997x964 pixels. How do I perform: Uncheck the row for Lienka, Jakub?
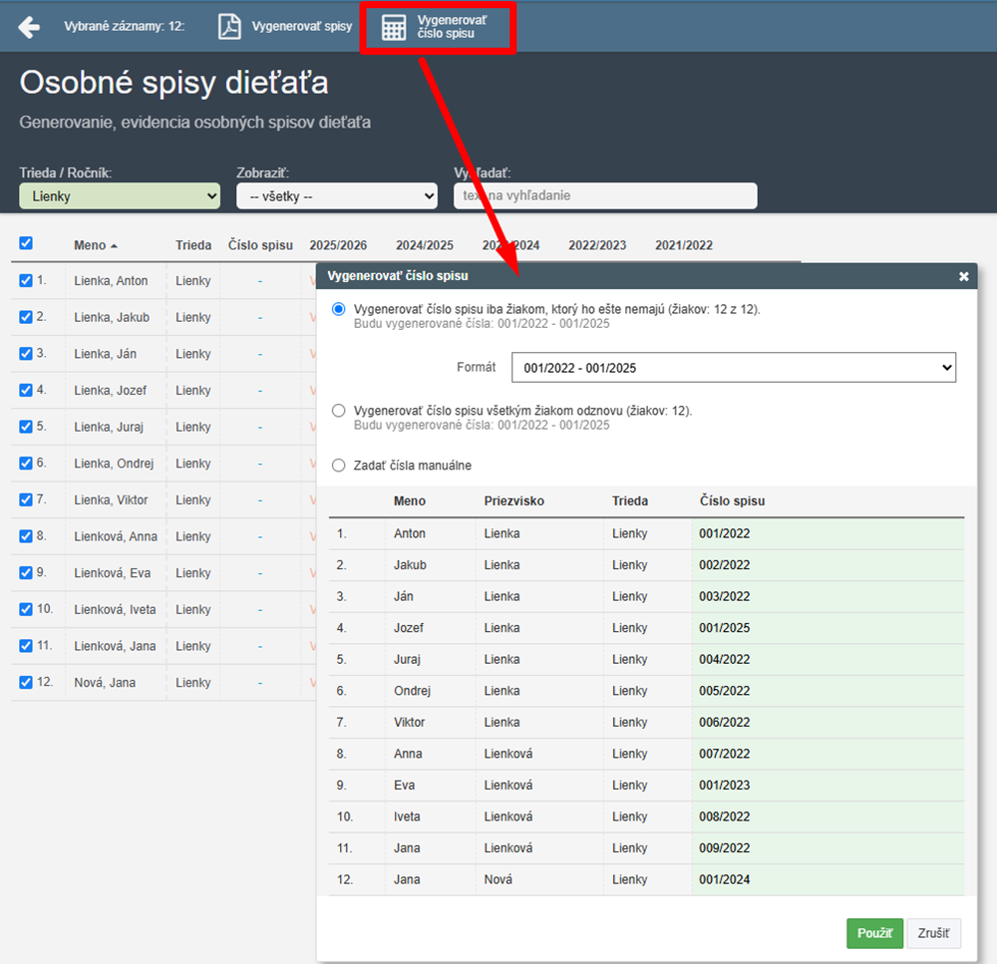26,317
